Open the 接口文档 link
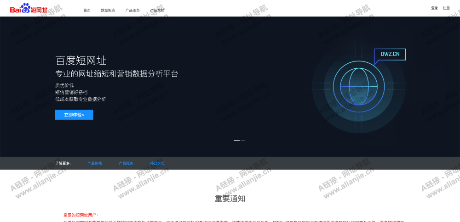 (x=157, y=163)
